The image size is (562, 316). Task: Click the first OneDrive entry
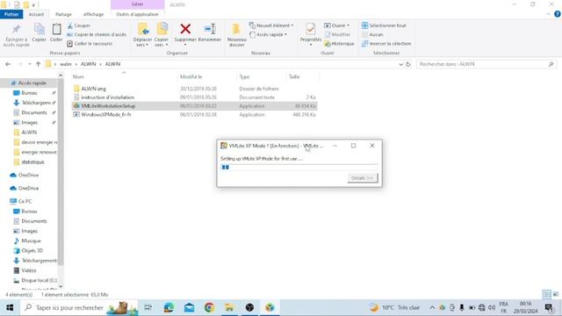point(28,176)
